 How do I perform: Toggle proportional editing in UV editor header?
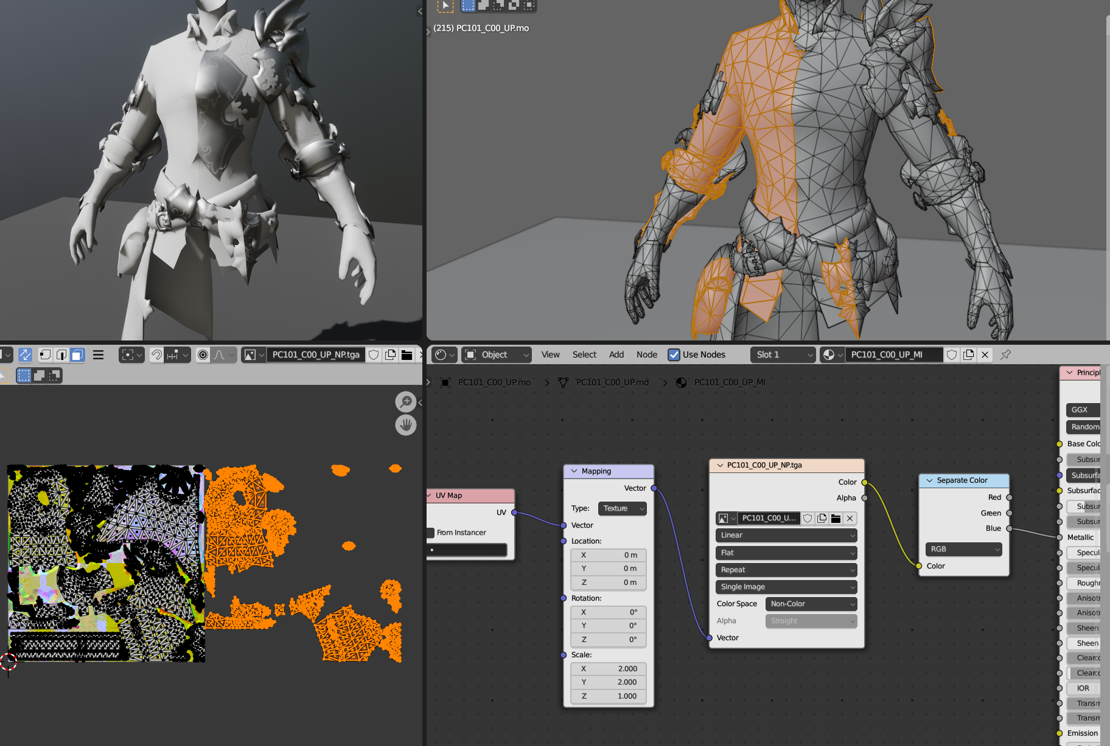pos(203,354)
